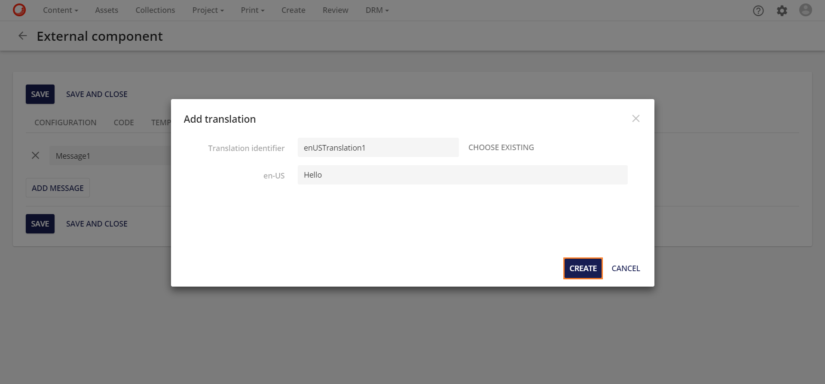The height and width of the screenshot is (384, 825).
Task: Click the top SAVE button
Action: pyautogui.click(x=40, y=94)
